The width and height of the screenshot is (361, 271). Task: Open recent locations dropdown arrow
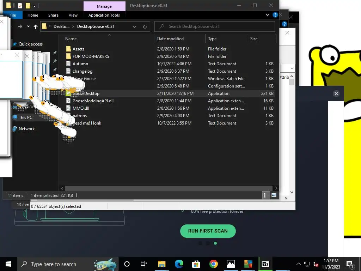click(28, 26)
